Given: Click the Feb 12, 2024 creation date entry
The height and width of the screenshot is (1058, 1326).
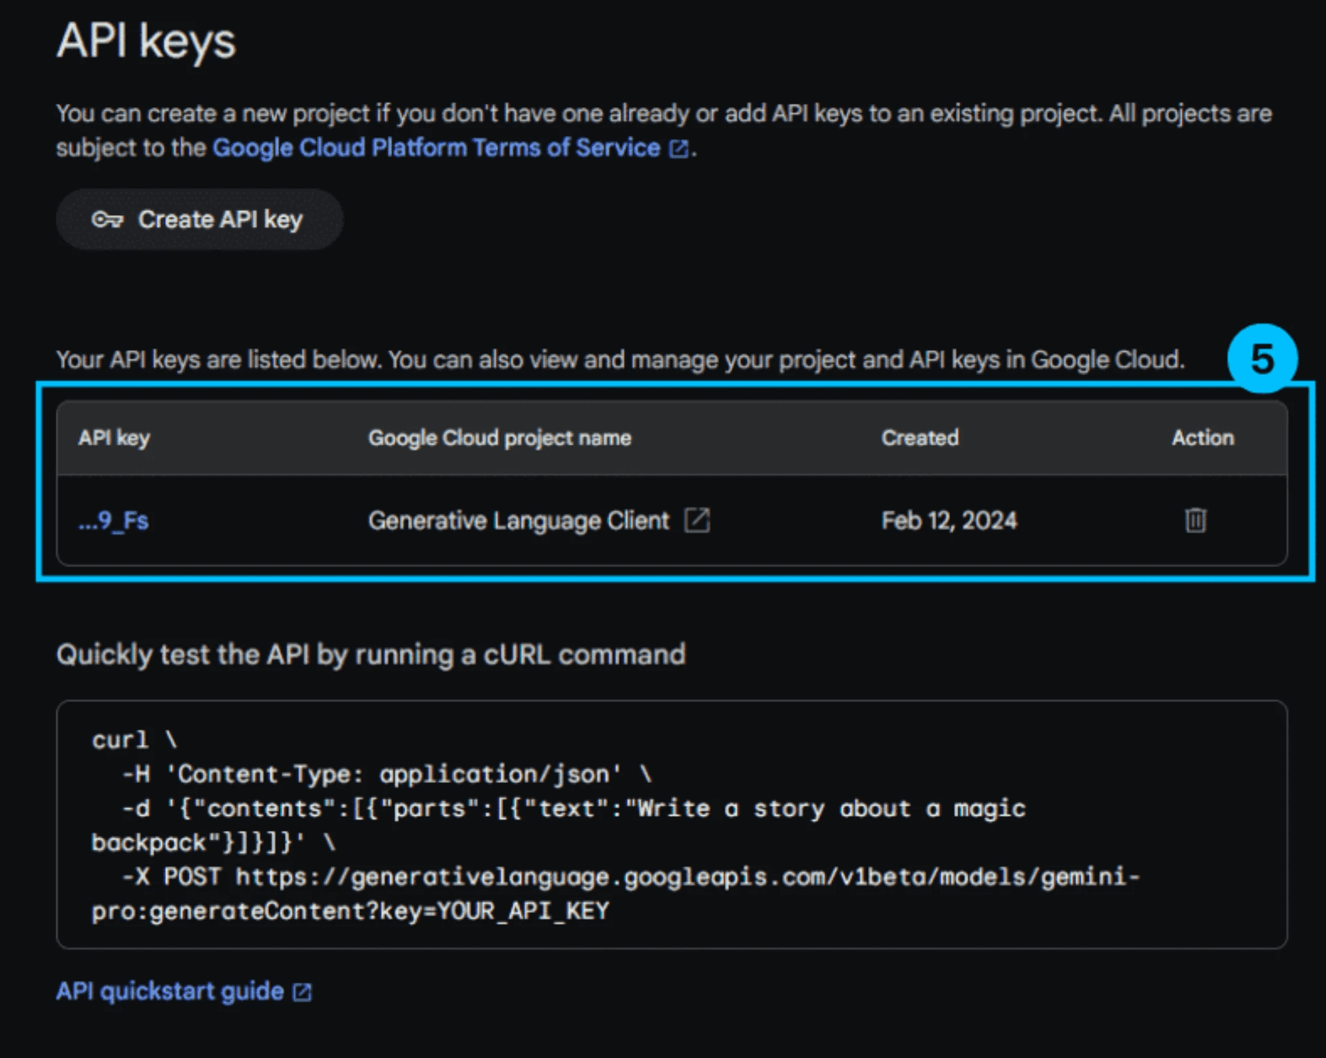Looking at the screenshot, I should [949, 521].
